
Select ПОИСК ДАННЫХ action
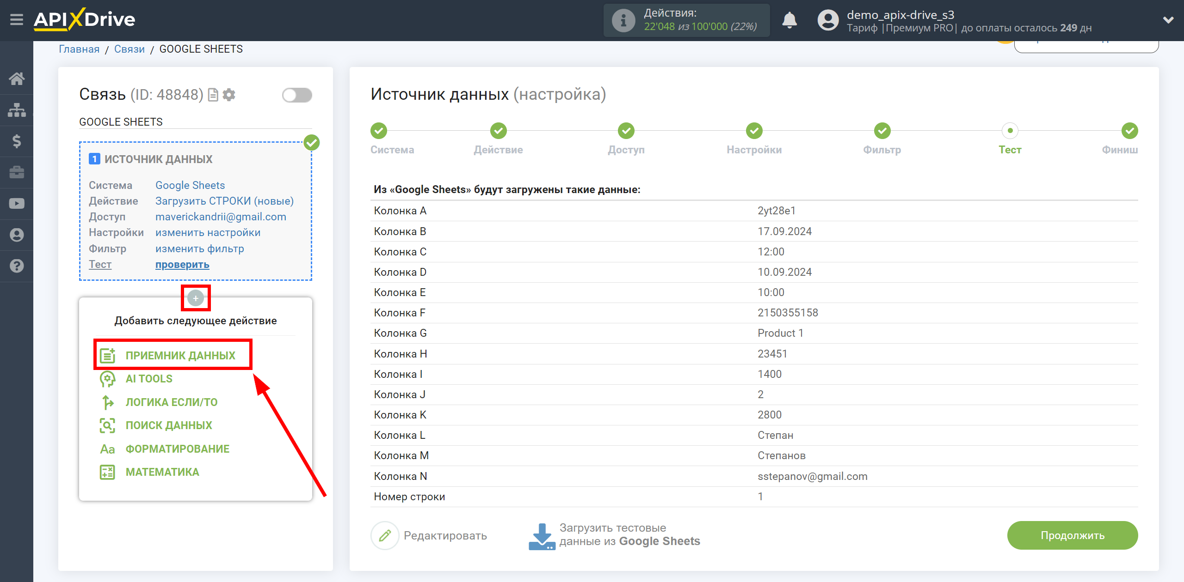169,425
